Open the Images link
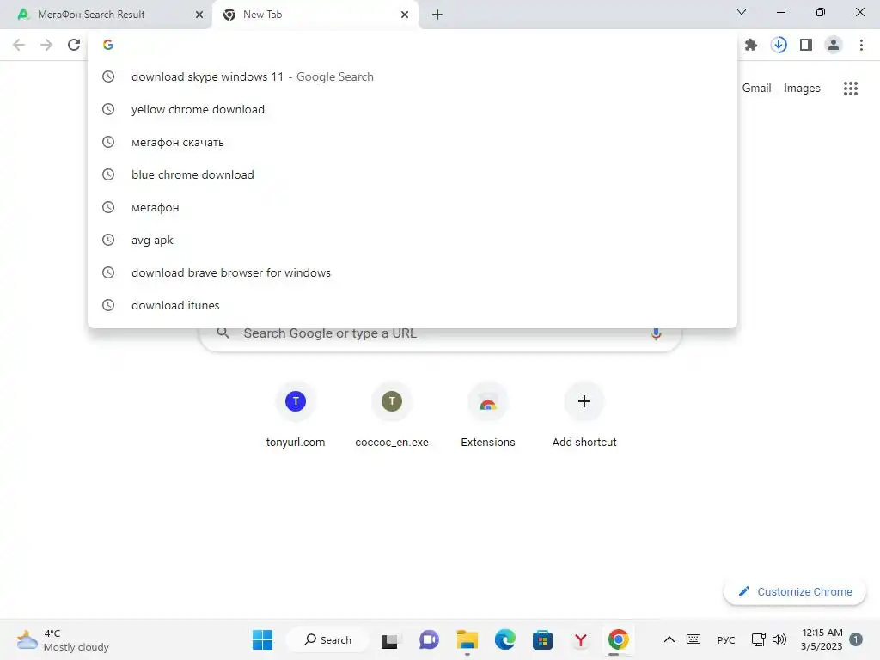The width and height of the screenshot is (880, 660). (x=802, y=89)
